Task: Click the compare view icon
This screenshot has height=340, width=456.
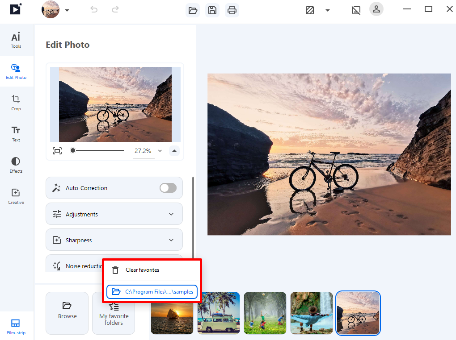Action: [x=310, y=10]
